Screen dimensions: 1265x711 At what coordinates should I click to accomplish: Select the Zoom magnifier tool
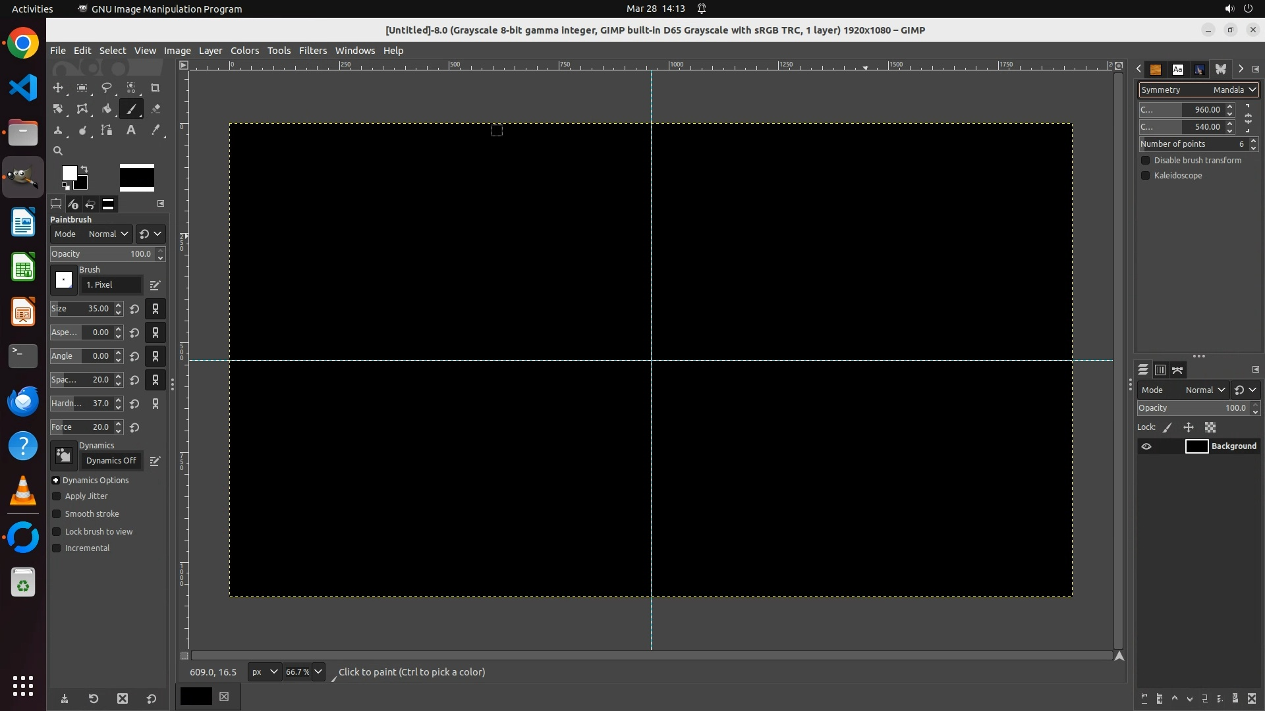coord(58,151)
